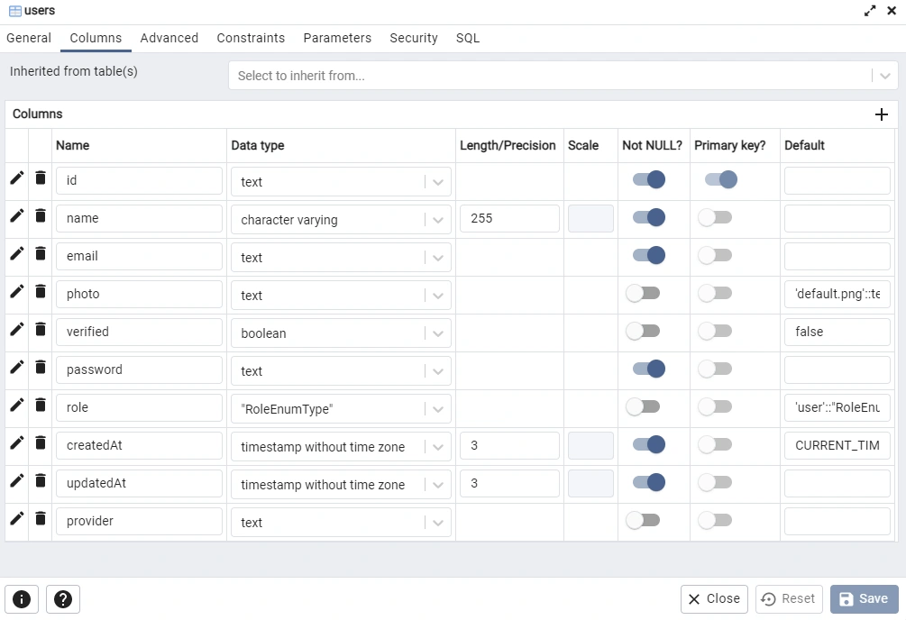The height and width of the screenshot is (620, 906).
Task: Edit the name column row
Action: pyautogui.click(x=17, y=216)
